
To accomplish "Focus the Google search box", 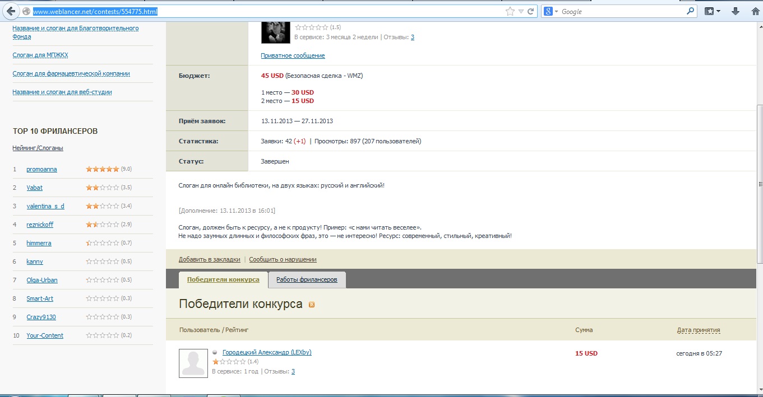I will click(622, 11).
